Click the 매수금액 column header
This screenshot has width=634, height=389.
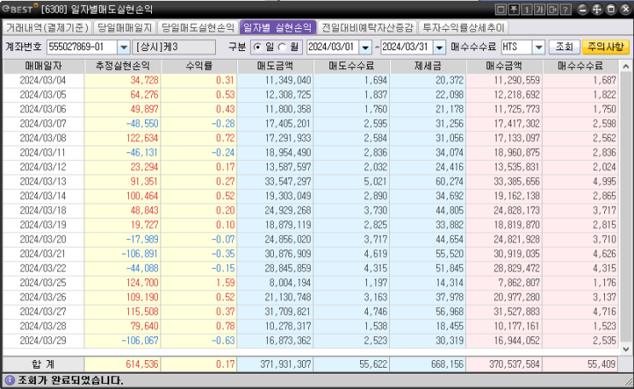pos(504,66)
